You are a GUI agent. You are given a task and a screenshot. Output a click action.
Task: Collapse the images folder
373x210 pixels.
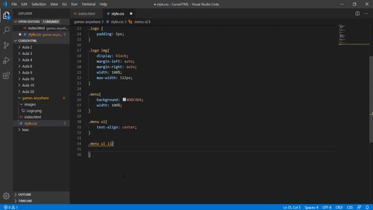41,104
